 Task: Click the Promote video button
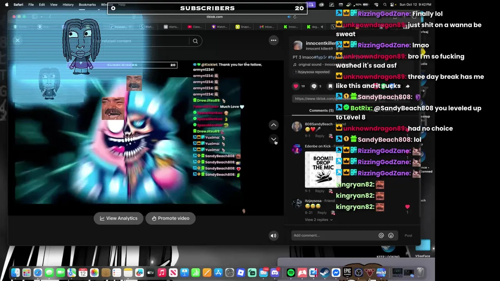pos(170,218)
